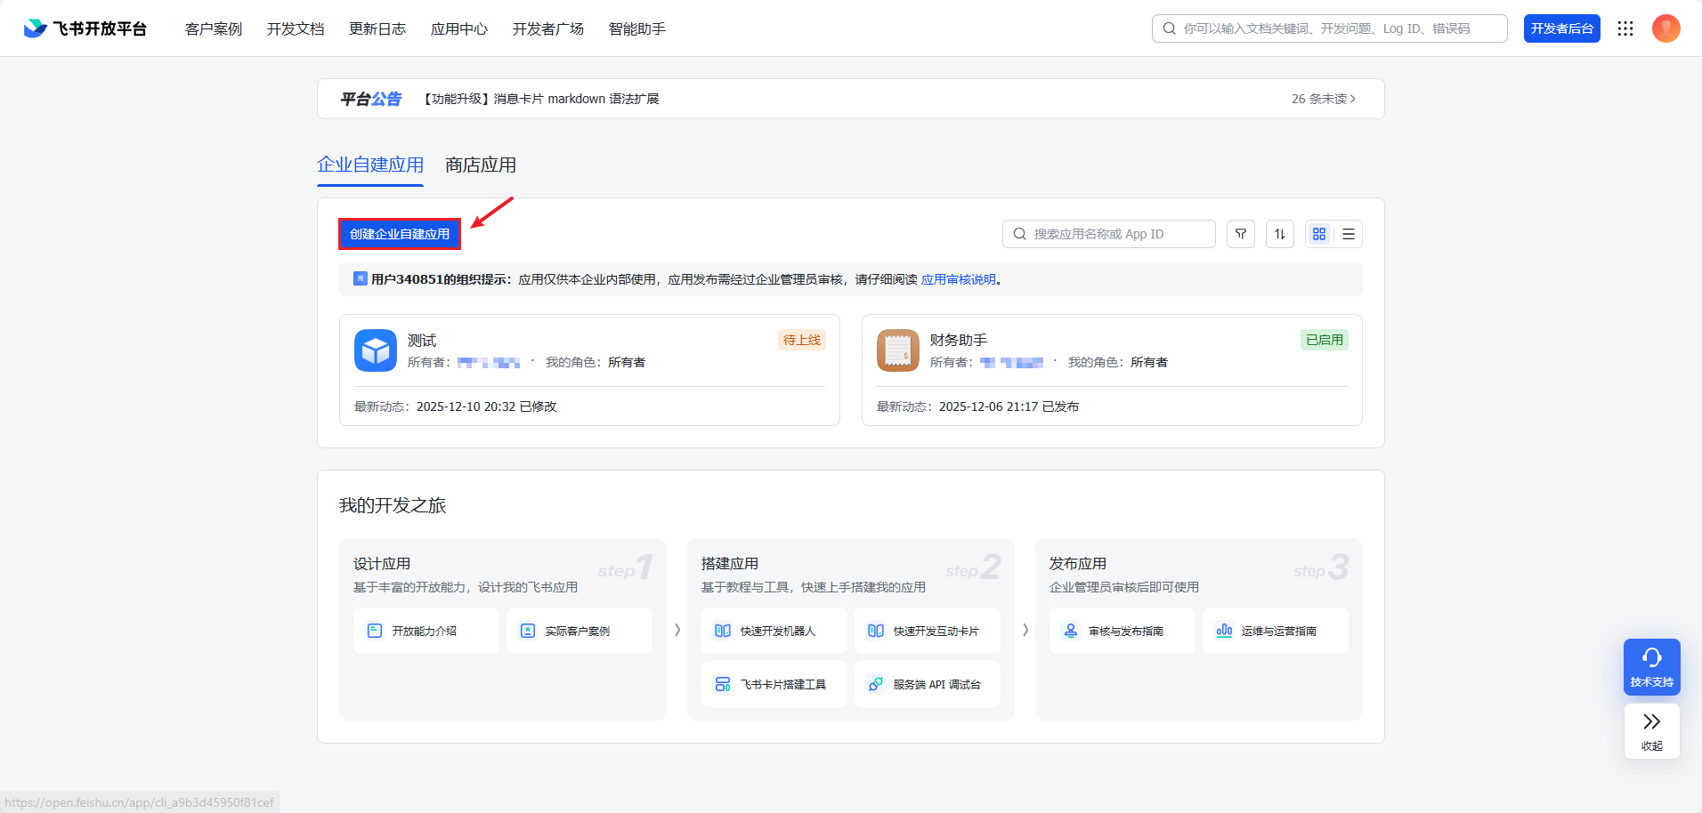The height and width of the screenshot is (813, 1702).
Task: Open the 应用审核说明 link
Action: point(957,278)
